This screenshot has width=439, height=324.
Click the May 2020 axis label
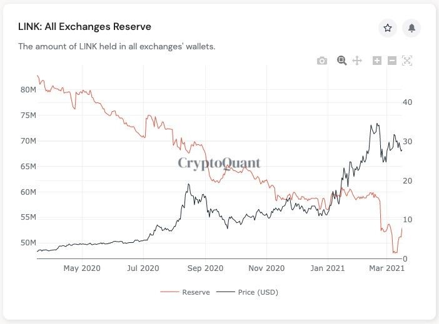(82, 268)
